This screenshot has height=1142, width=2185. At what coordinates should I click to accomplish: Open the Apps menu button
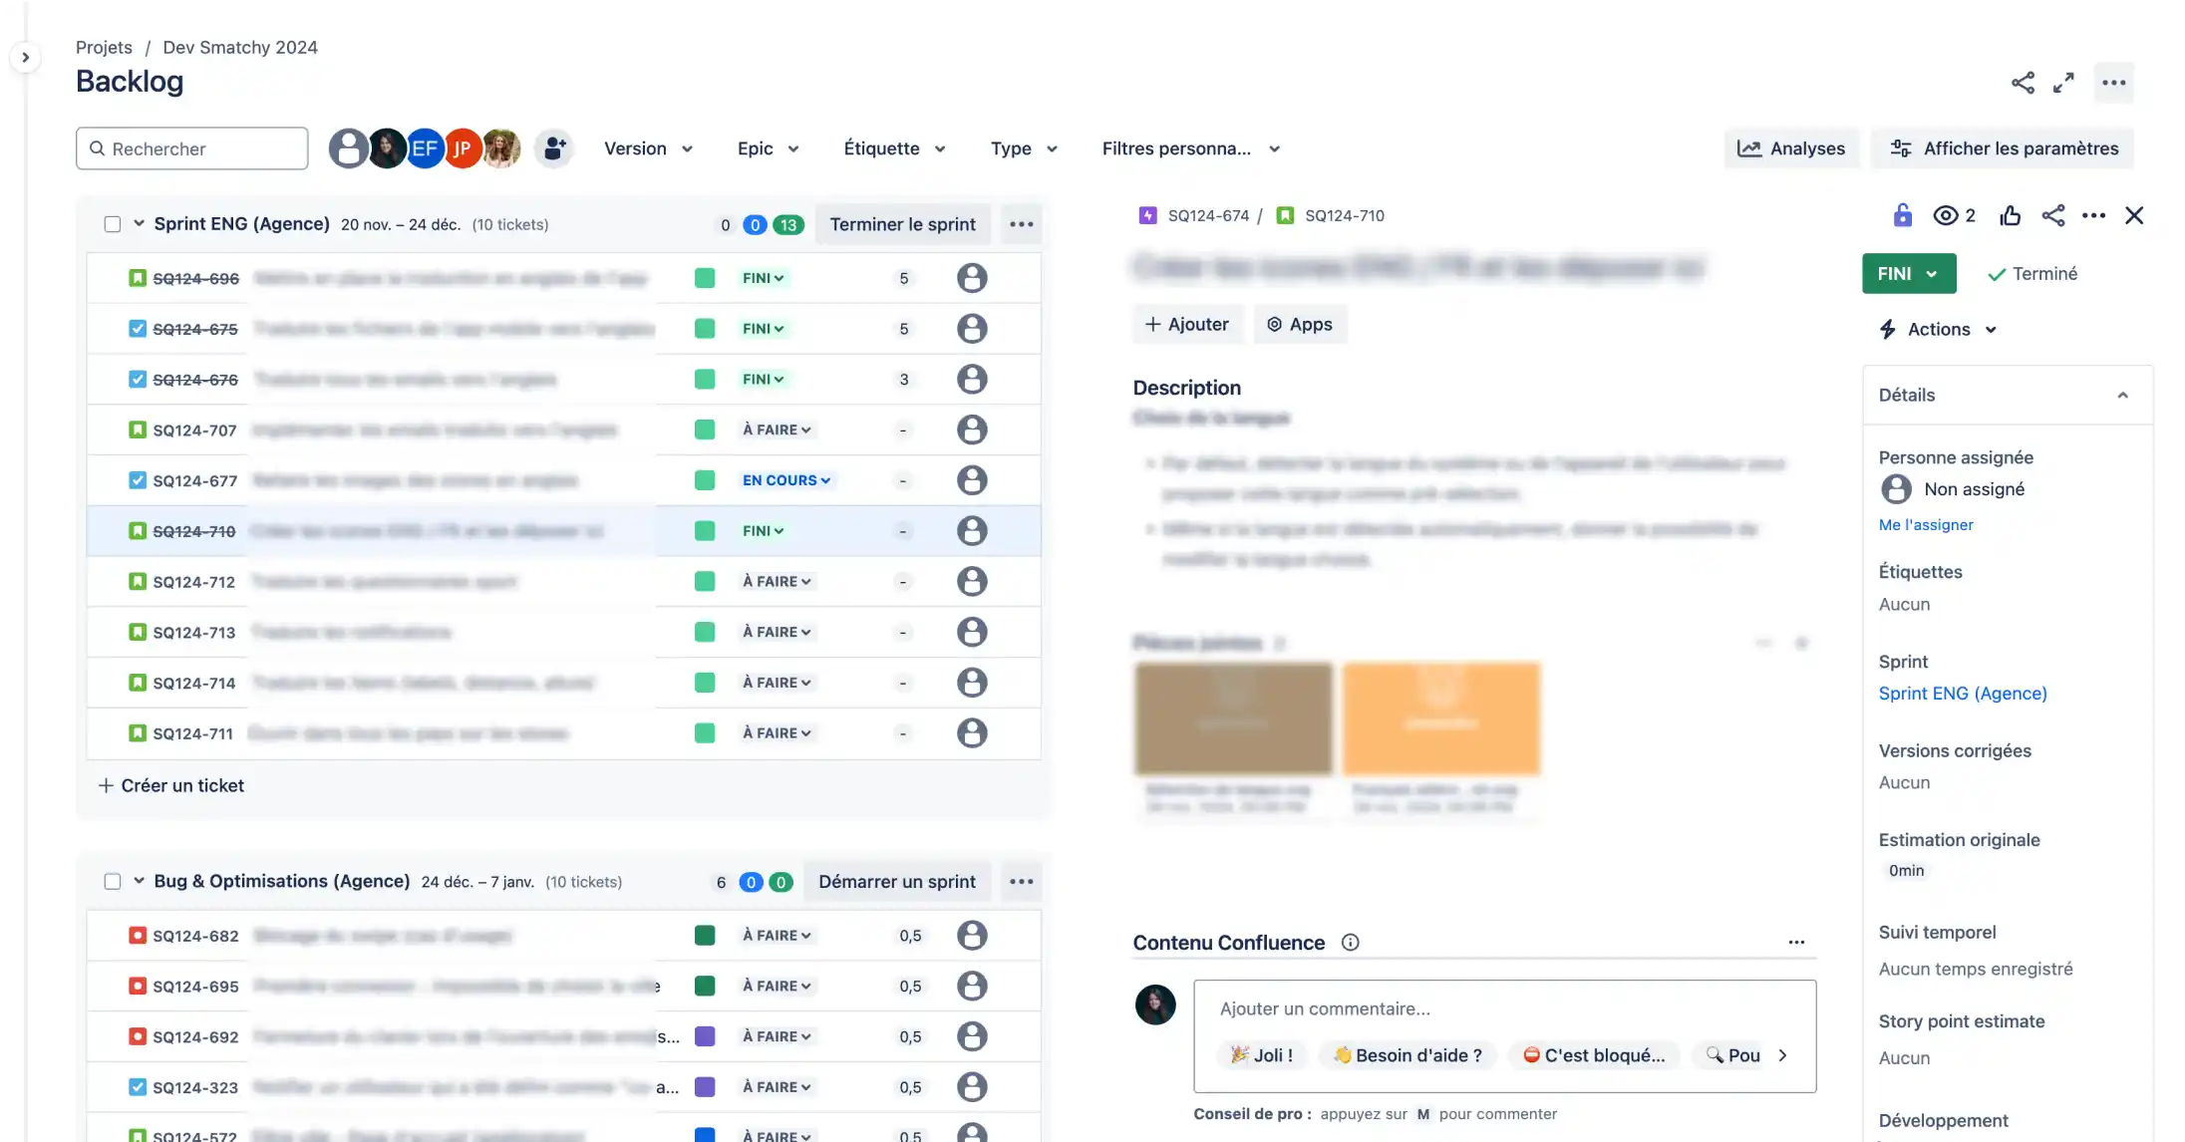click(1300, 324)
